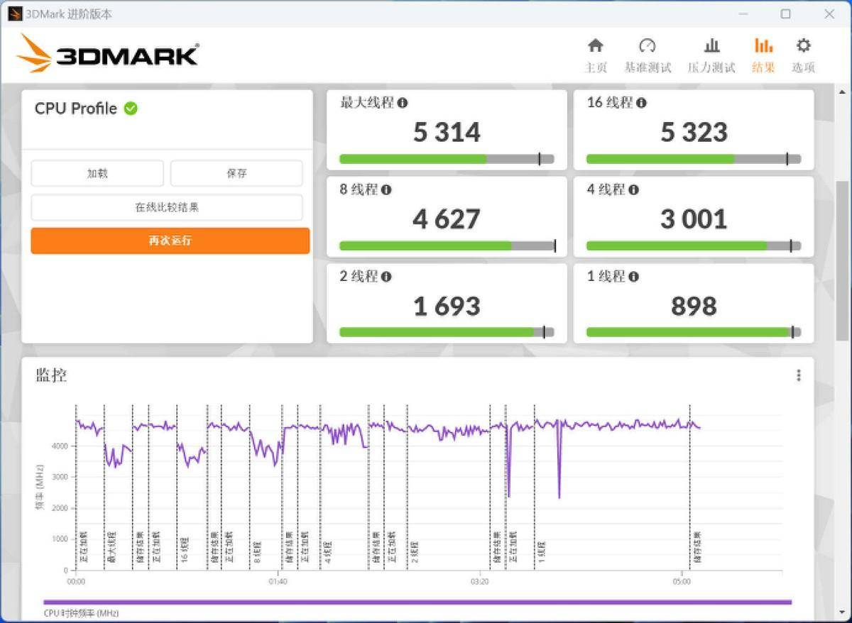
Task: Click green validation checkmark by CPU Profile
Action: [x=131, y=109]
